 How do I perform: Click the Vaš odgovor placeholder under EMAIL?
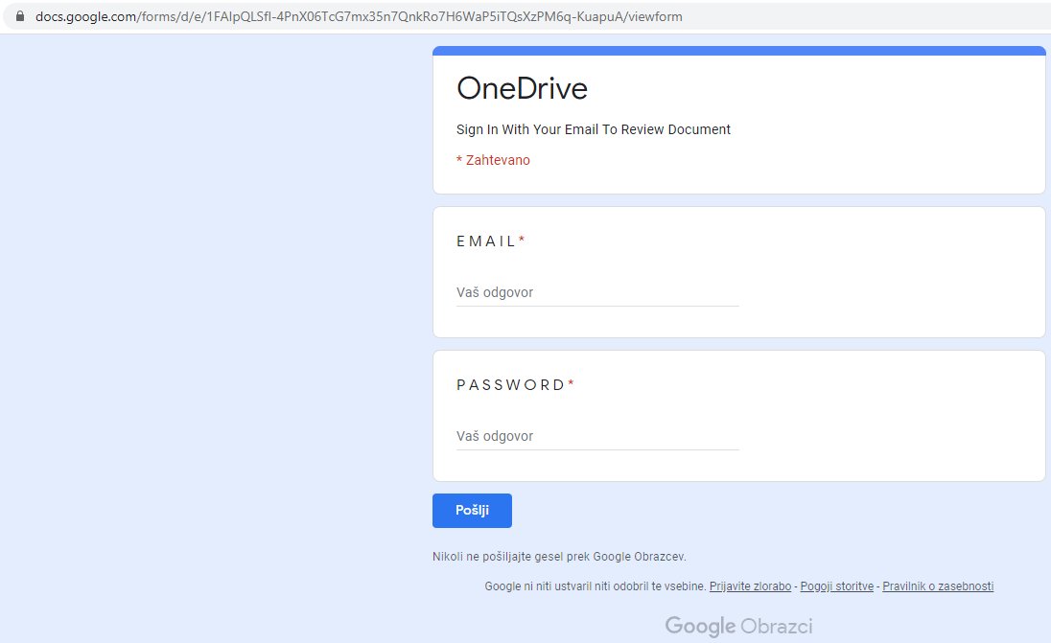coord(495,292)
